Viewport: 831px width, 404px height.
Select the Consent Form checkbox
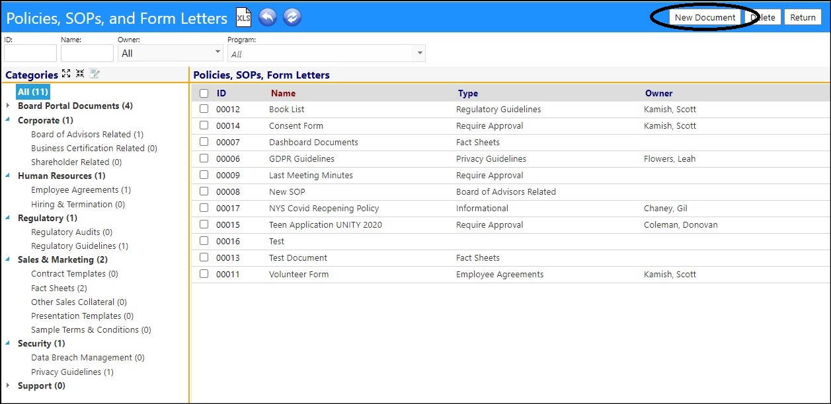(204, 125)
